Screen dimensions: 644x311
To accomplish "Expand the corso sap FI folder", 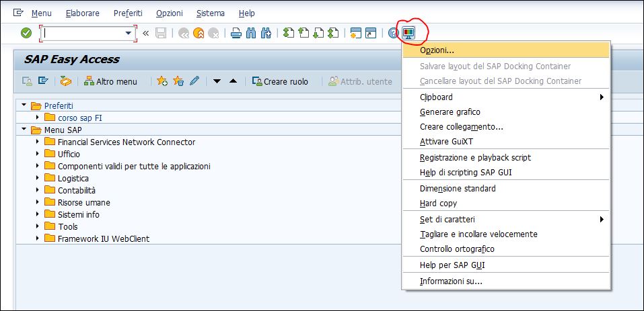I will 38,118.
